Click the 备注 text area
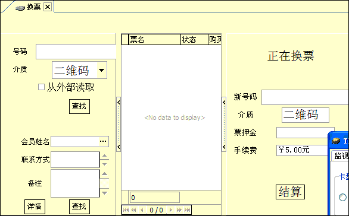The width and height of the screenshot is (349, 216). click(x=75, y=183)
